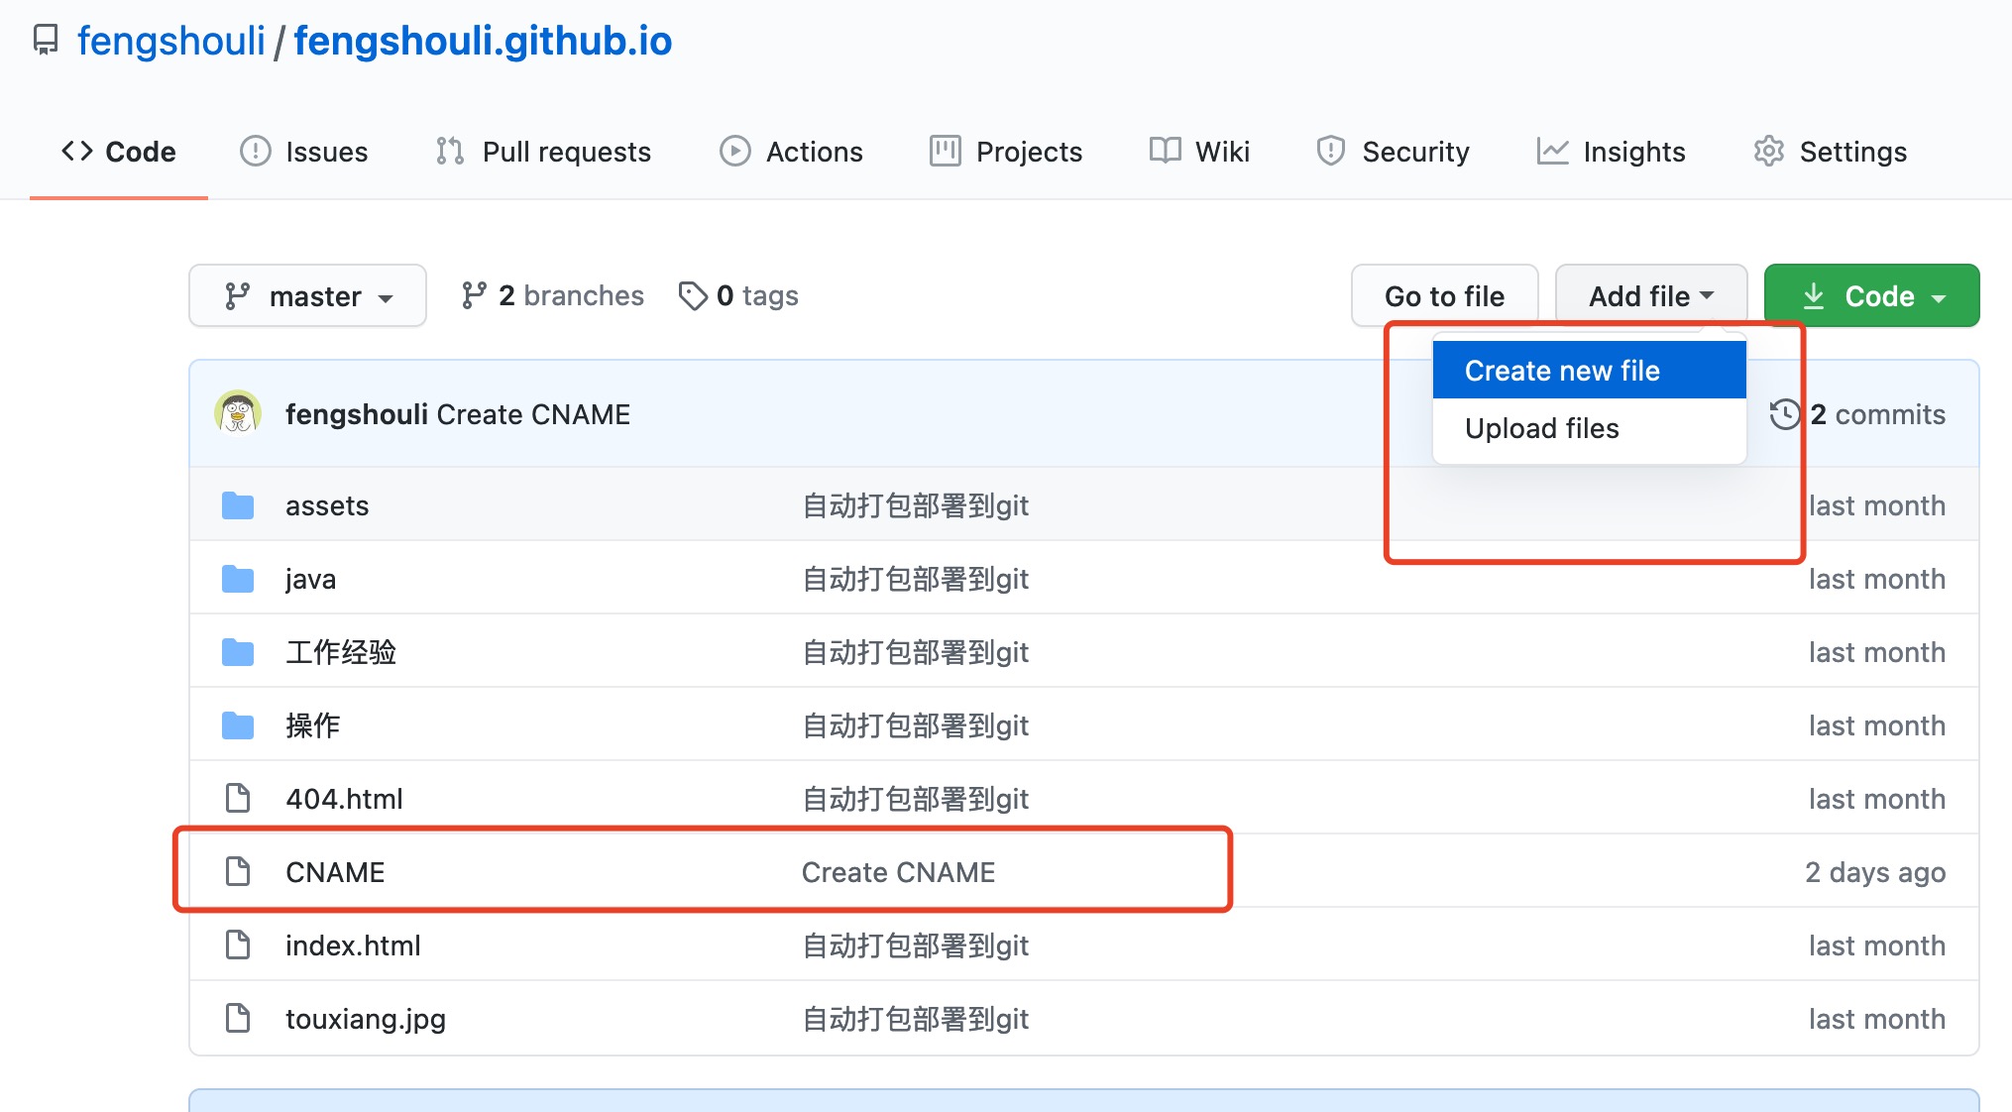
Task: Click the commit history clock icon
Action: tap(1785, 414)
